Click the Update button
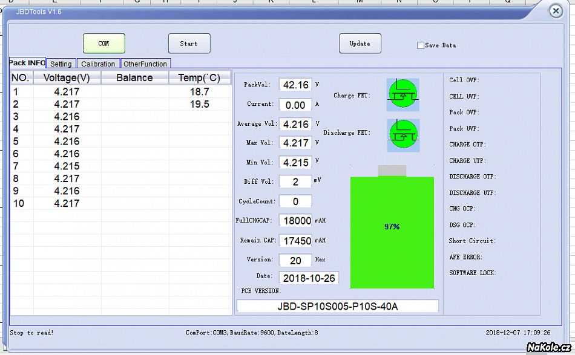This screenshot has height=355, width=575. 360,44
